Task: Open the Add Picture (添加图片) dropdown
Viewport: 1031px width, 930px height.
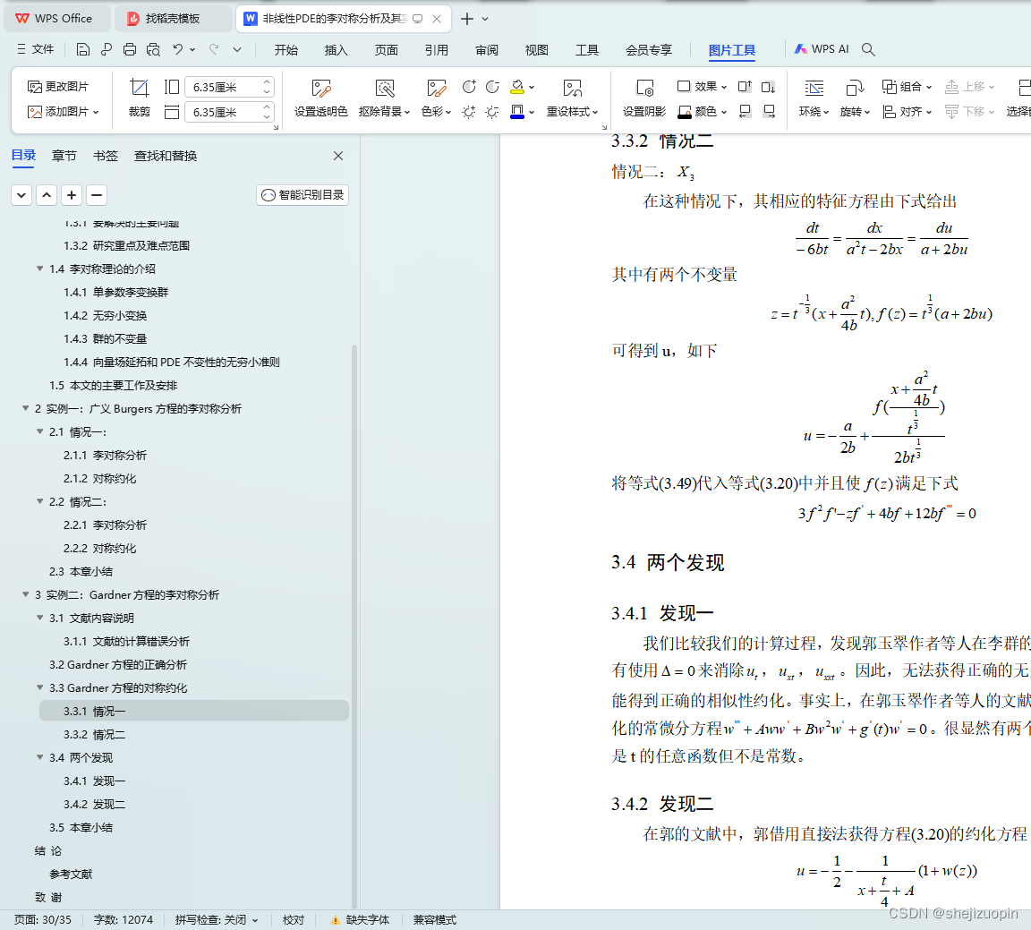Action: (x=64, y=112)
